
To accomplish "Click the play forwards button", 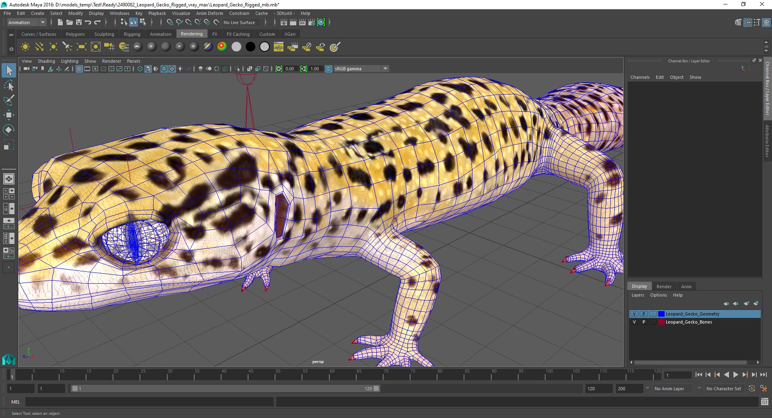I will pyautogui.click(x=736, y=375).
